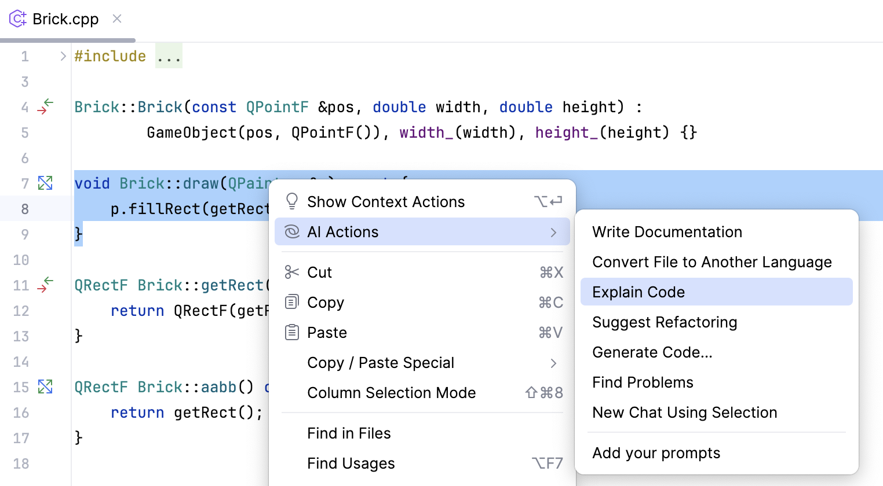Select Explain Code from the AI submenu
The height and width of the screenshot is (486, 883).
click(x=638, y=292)
